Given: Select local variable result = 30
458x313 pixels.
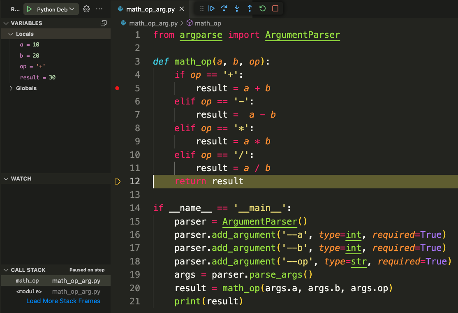Looking at the screenshot, I should (38, 77).
